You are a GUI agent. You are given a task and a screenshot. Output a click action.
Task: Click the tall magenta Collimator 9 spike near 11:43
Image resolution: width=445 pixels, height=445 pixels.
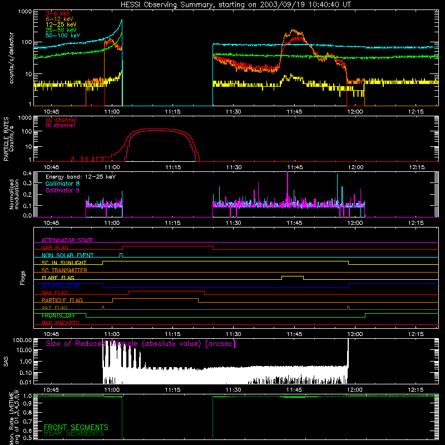coord(288,187)
